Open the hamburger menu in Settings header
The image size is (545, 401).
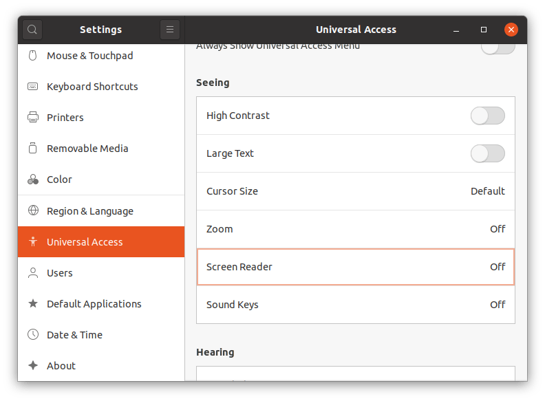(170, 30)
